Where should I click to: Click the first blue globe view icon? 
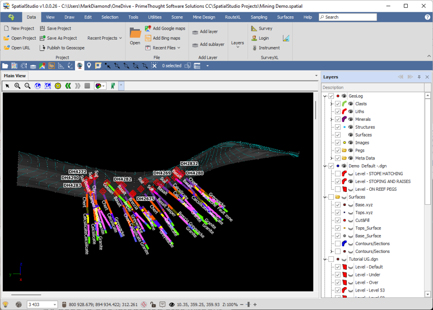(37, 86)
